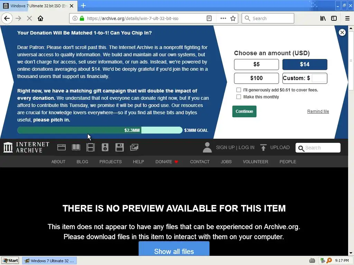The width and height of the screenshot is (354, 265).
Task: Click the UPLOAD text link
Action: (280, 147)
